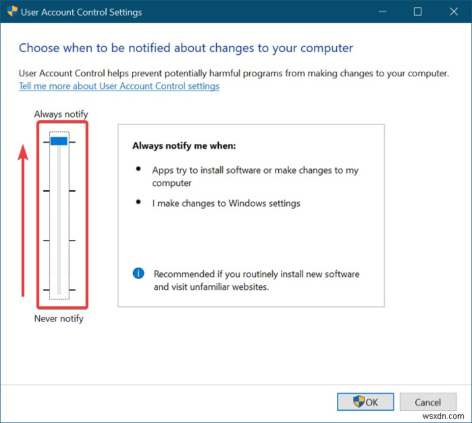Click the 'User Account Control Settings' window title
This screenshot has width=472, height=423.
[x=82, y=12]
